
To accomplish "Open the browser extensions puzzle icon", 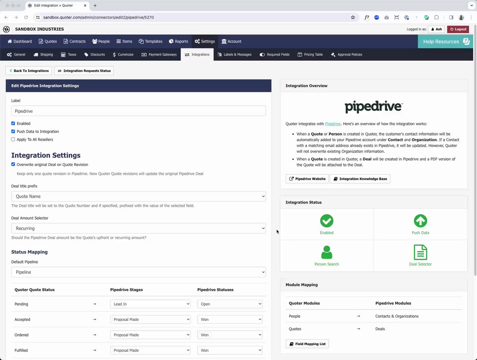I will tap(436, 17).
